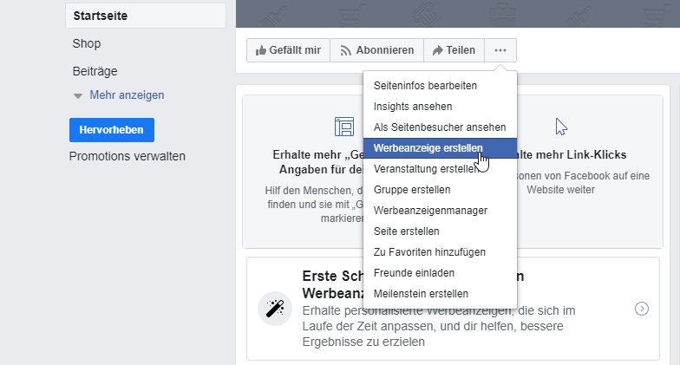The height and width of the screenshot is (365, 680).
Task: Click the personalisierte Werbeanzeigen description text
Action: point(439,326)
